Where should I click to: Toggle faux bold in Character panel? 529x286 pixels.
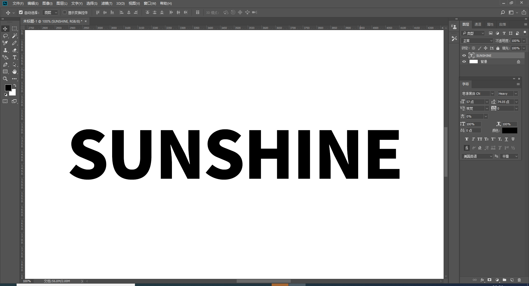[467, 139]
